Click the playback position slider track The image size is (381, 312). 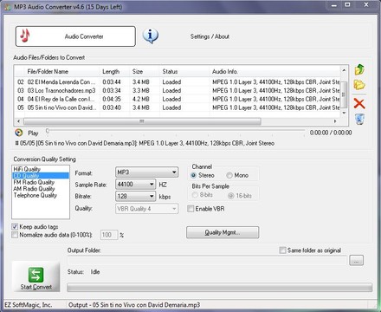pos(175,132)
